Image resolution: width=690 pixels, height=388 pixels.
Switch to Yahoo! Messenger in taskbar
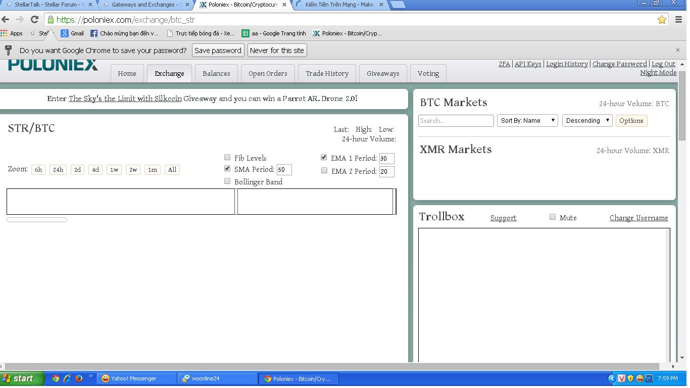[x=136, y=378]
